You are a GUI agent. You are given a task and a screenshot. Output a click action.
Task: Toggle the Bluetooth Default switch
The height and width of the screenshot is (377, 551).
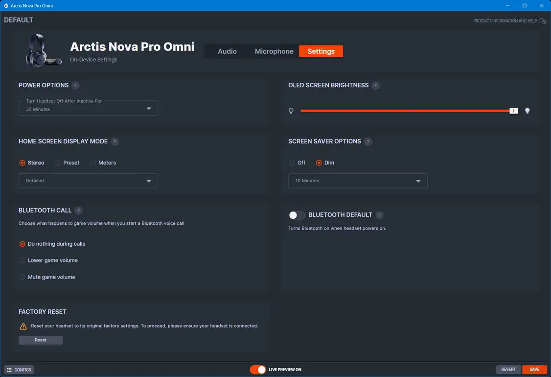(296, 215)
